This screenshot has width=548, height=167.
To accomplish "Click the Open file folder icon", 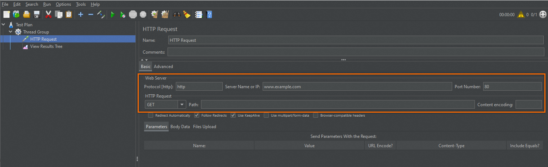I will (26, 14).
